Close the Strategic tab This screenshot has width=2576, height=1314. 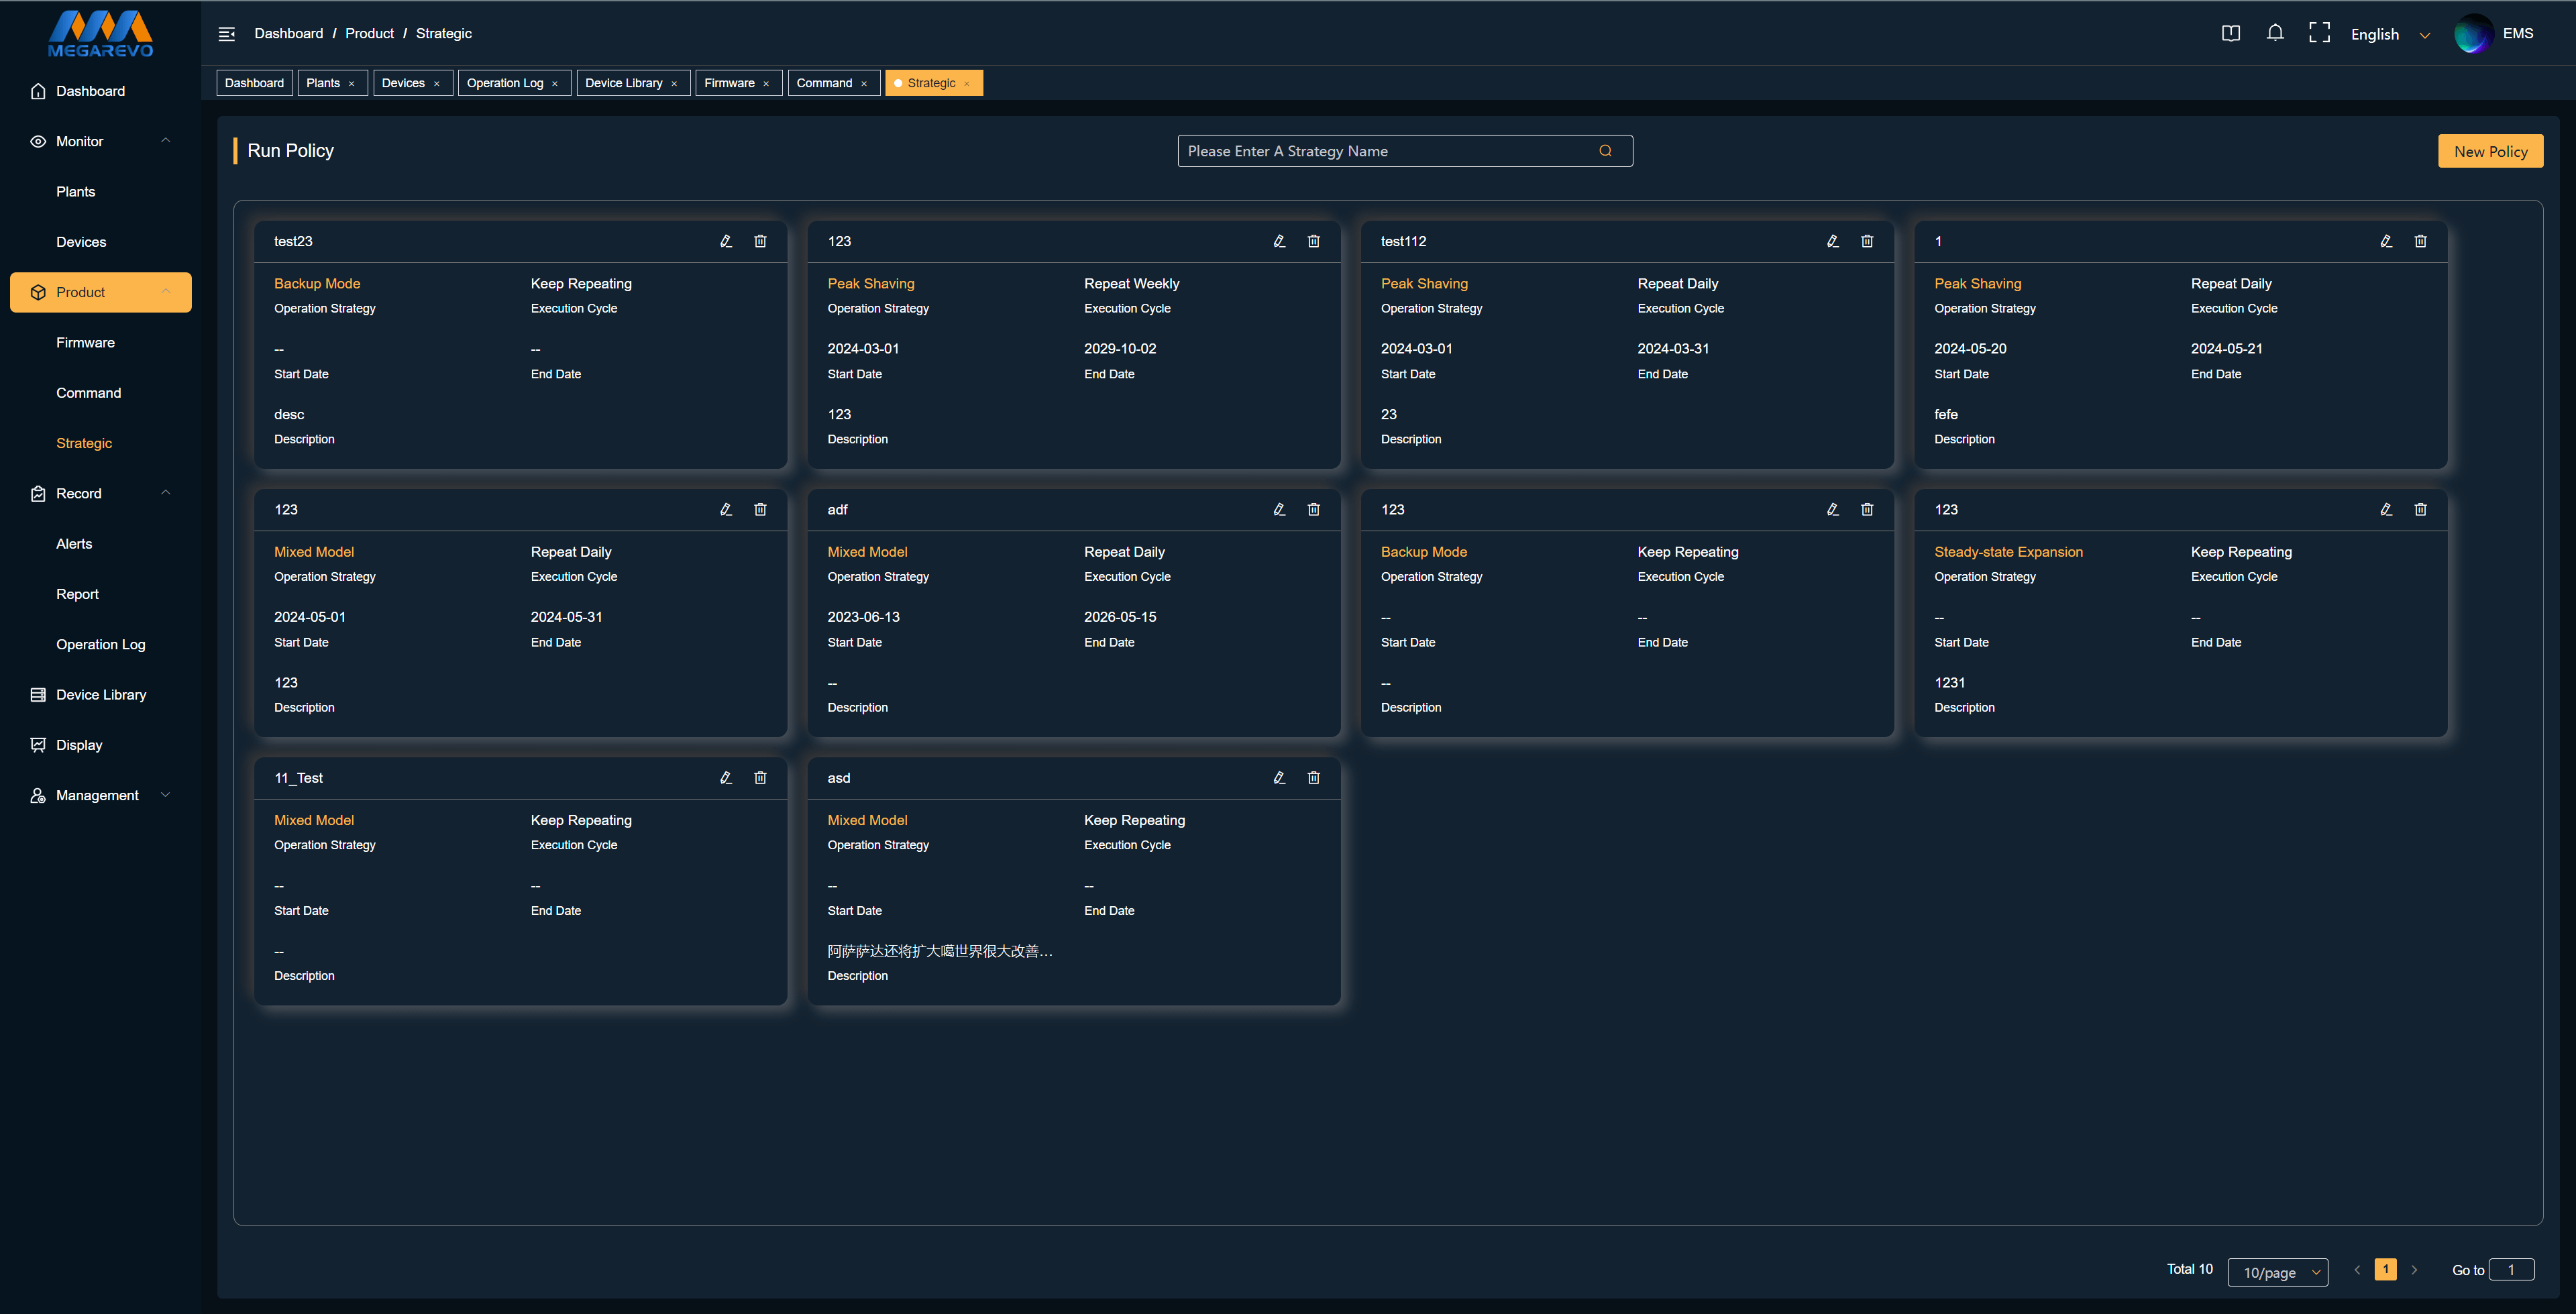pos(966,84)
